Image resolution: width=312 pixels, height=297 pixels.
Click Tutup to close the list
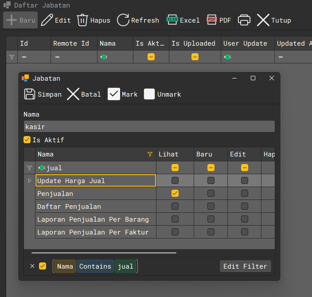(x=263, y=20)
